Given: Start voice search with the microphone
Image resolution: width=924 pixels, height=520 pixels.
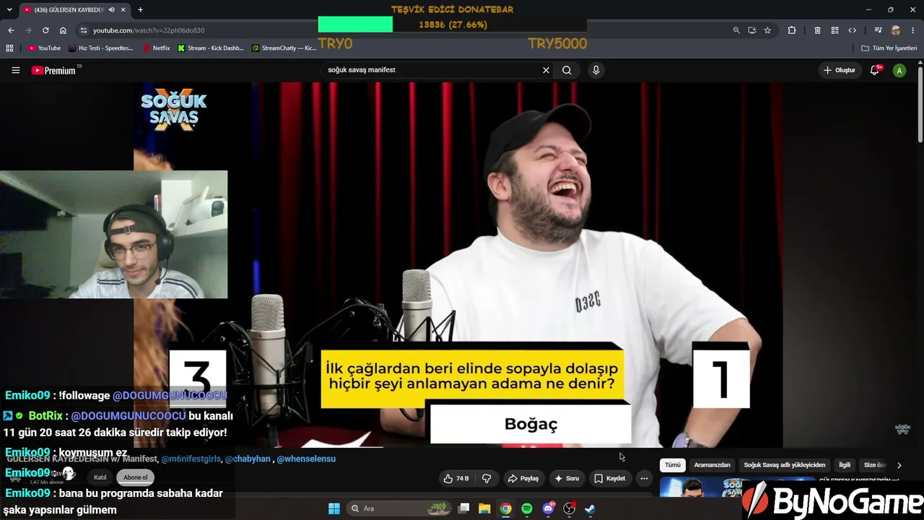Looking at the screenshot, I should (596, 70).
